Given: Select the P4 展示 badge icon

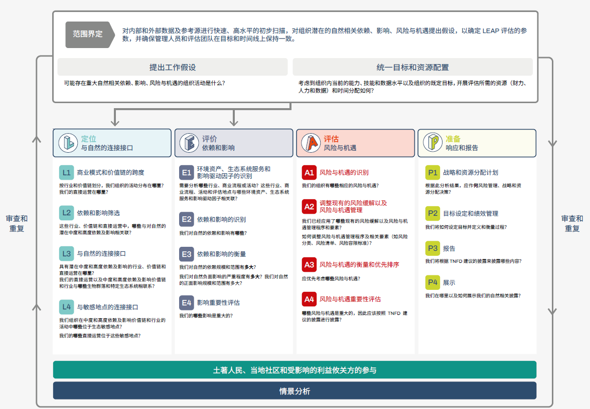Looking at the screenshot, I should (x=432, y=282).
